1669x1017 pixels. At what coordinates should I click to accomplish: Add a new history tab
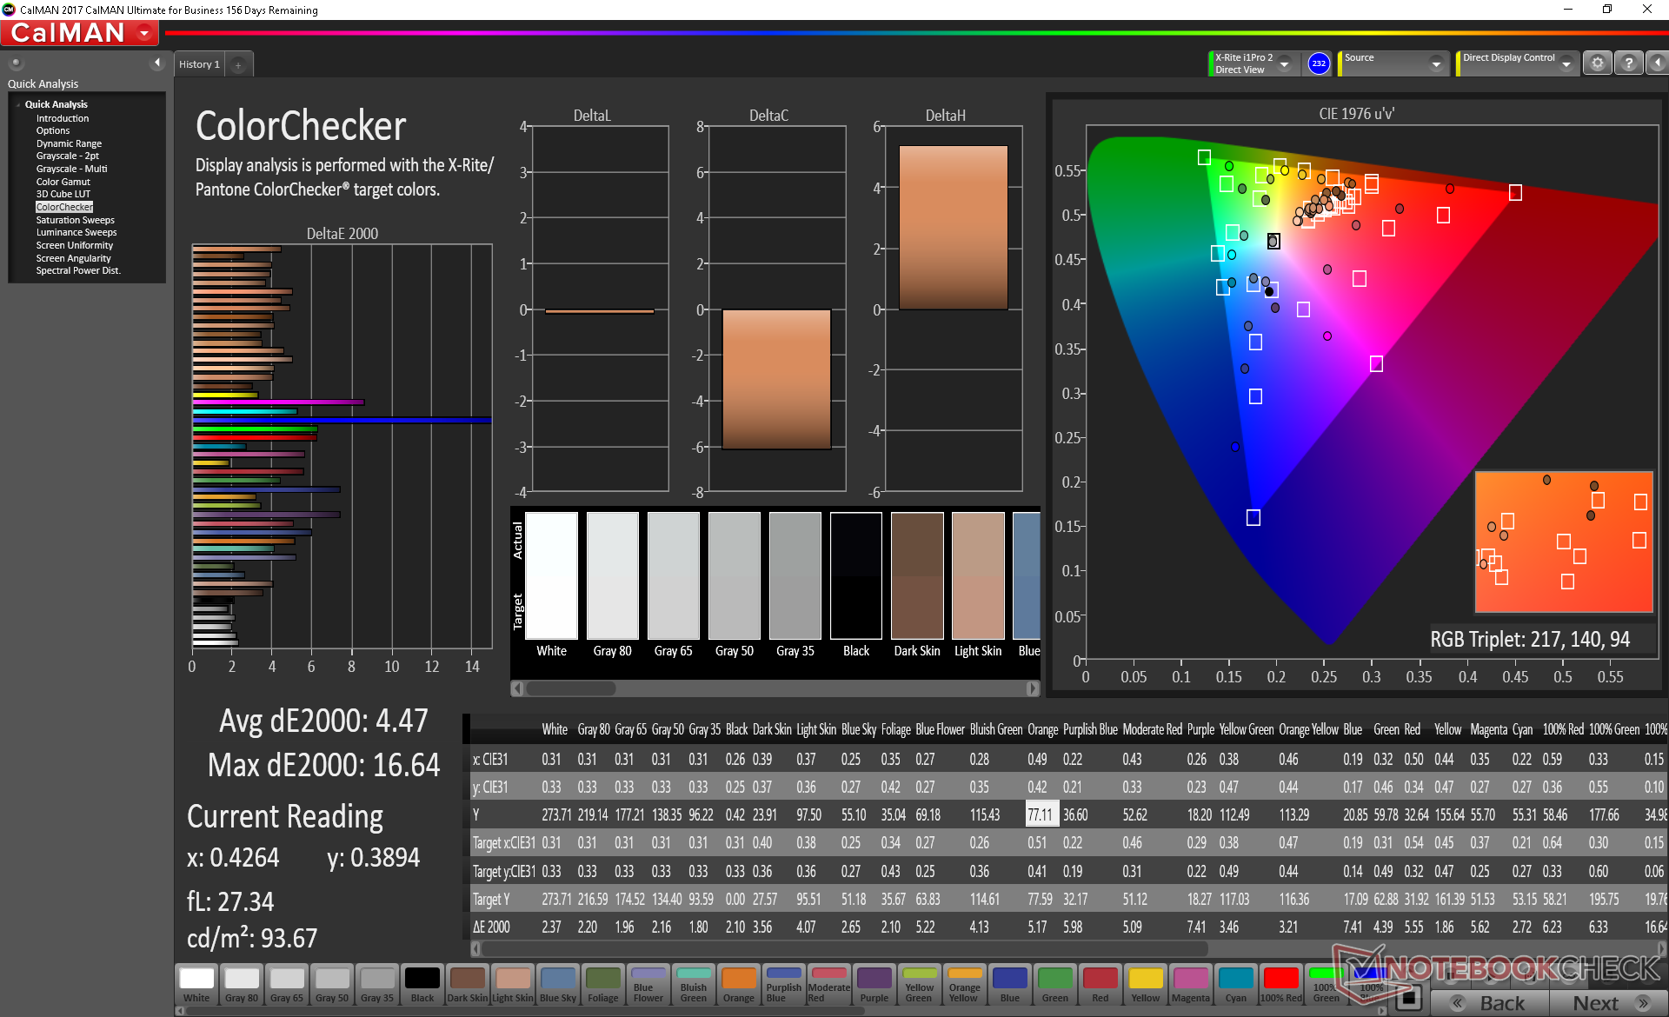click(x=238, y=64)
